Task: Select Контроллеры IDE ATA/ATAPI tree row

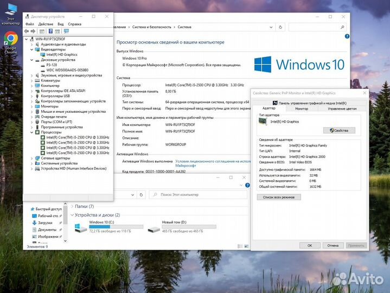Action: [63, 91]
